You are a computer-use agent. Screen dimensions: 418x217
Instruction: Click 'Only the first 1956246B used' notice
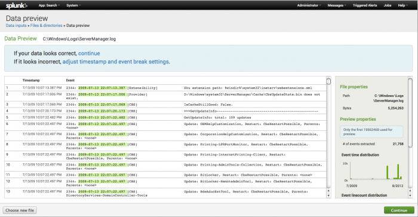[x=371, y=132]
